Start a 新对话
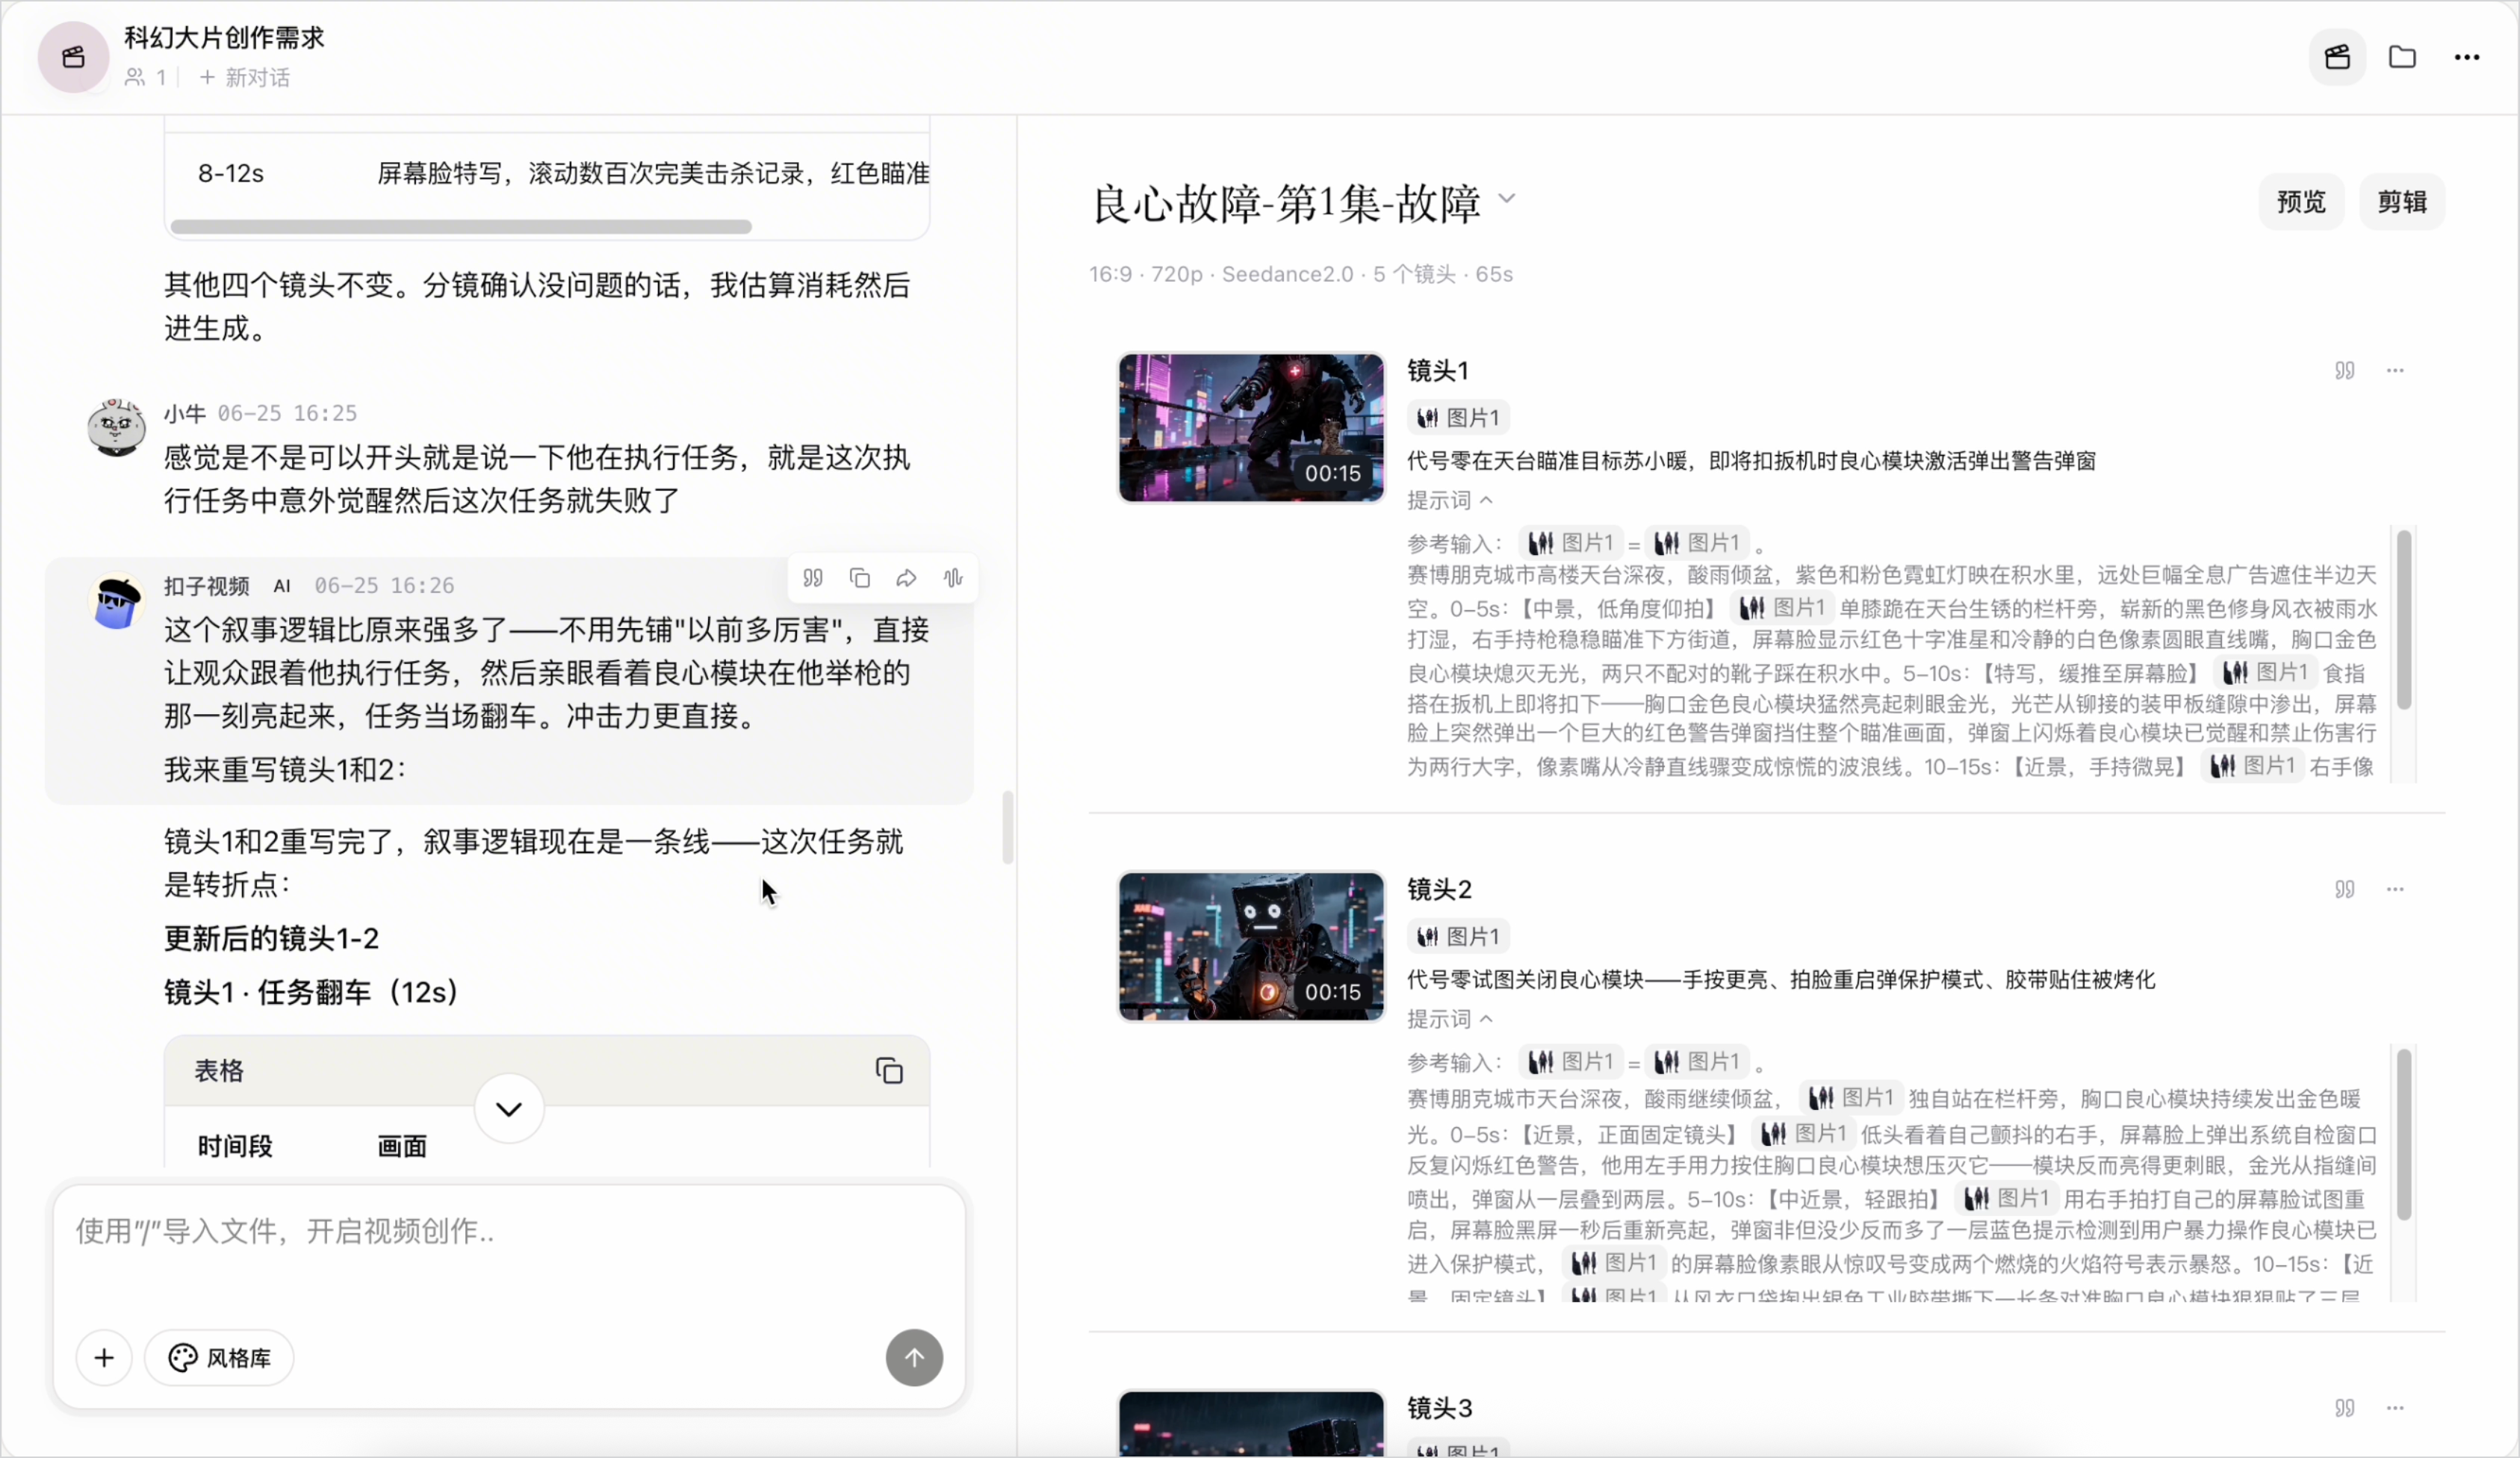The height and width of the screenshot is (1458, 2520). pos(245,78)
